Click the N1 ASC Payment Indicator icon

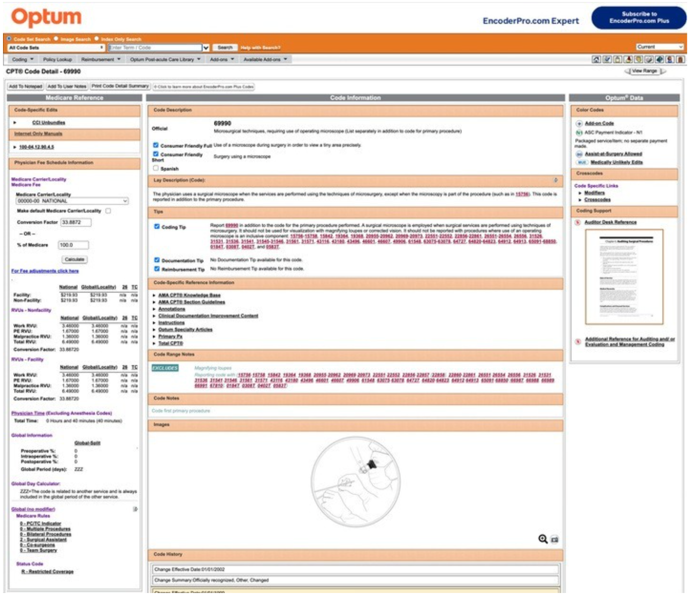click(579, 132)
